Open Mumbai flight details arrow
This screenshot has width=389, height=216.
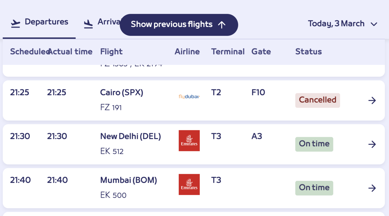point(372,188)
